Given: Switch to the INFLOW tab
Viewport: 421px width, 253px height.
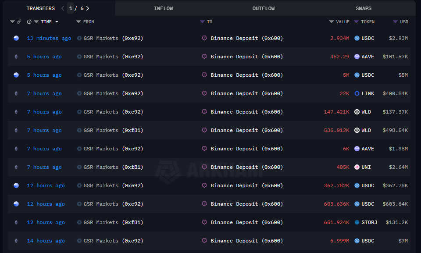Looking at the screenshot, I should click(163, 8).
